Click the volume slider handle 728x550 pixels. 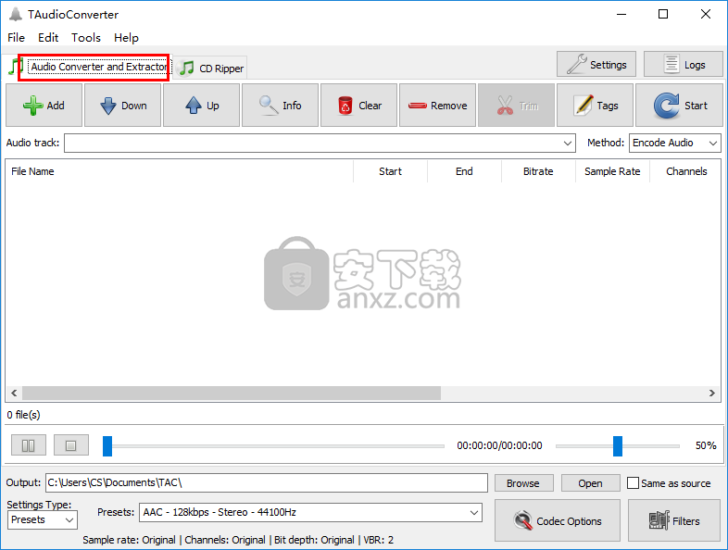[x=618, y=445]
